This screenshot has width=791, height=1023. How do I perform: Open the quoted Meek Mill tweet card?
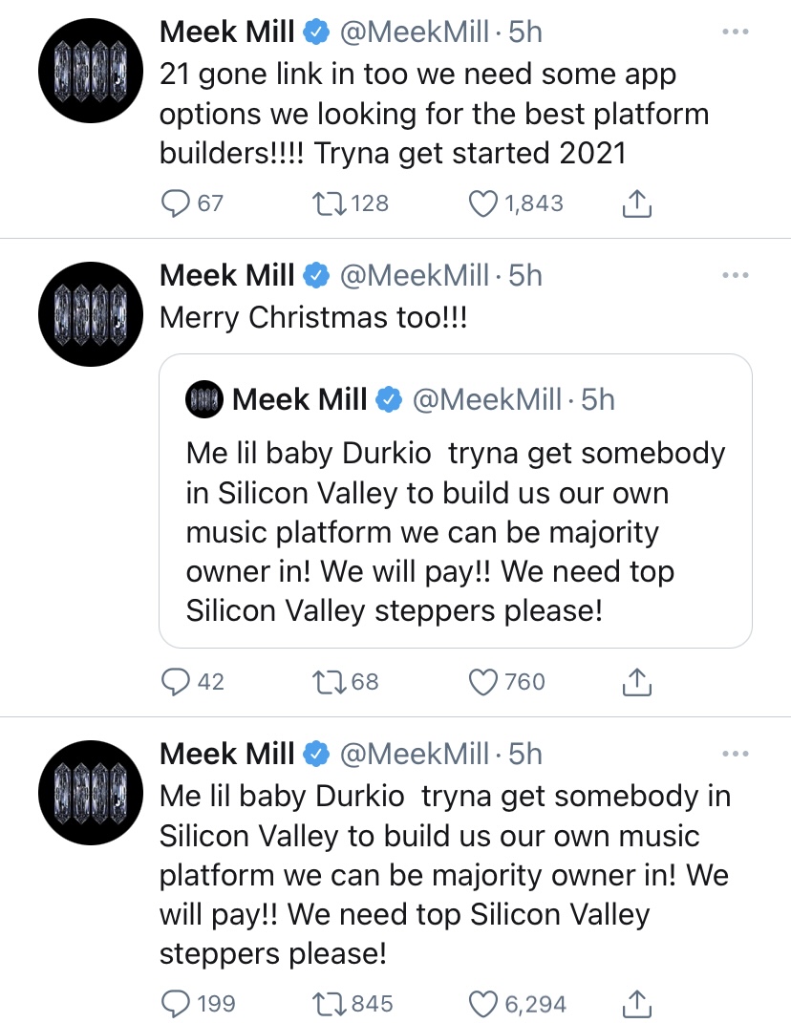456,501
